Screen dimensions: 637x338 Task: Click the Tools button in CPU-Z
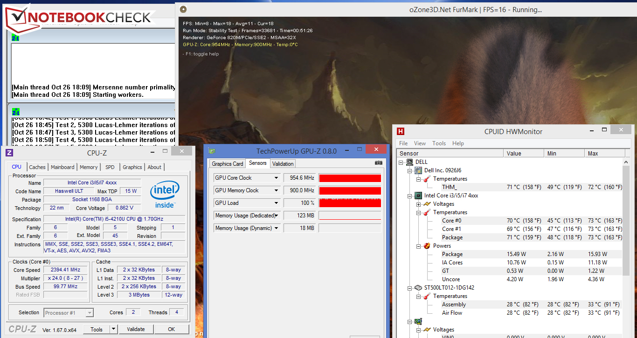tap(97, 329)
